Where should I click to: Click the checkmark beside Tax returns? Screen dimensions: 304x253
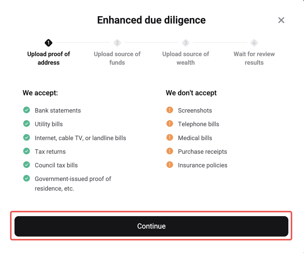tap(26, 151)
